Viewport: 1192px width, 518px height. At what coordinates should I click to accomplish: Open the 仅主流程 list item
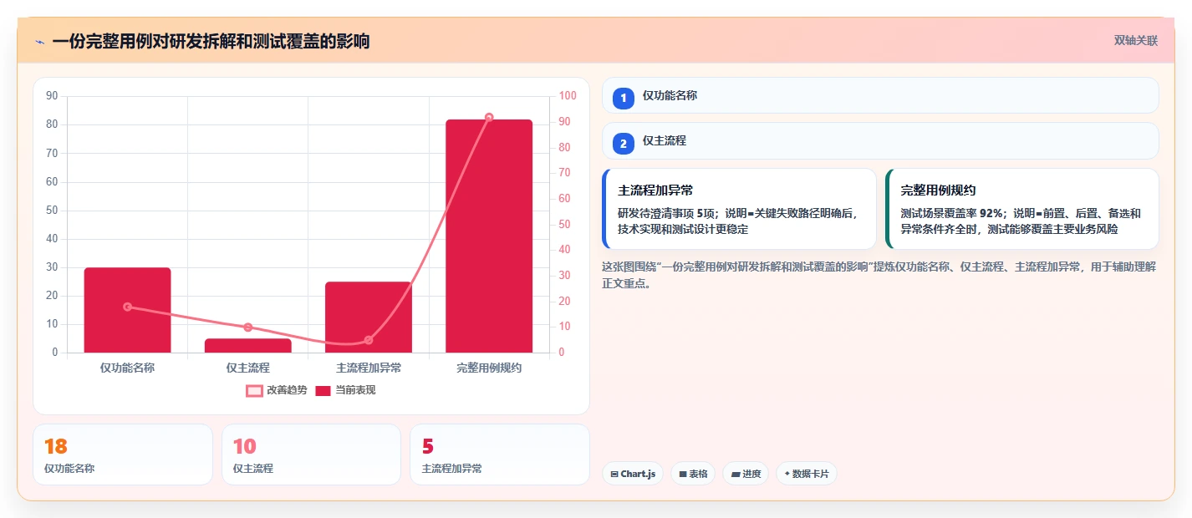880,140
